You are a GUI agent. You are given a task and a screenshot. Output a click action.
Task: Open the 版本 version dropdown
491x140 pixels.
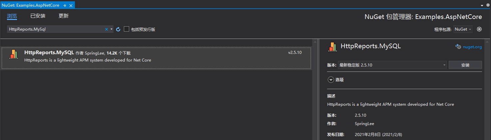coord(392,65)
